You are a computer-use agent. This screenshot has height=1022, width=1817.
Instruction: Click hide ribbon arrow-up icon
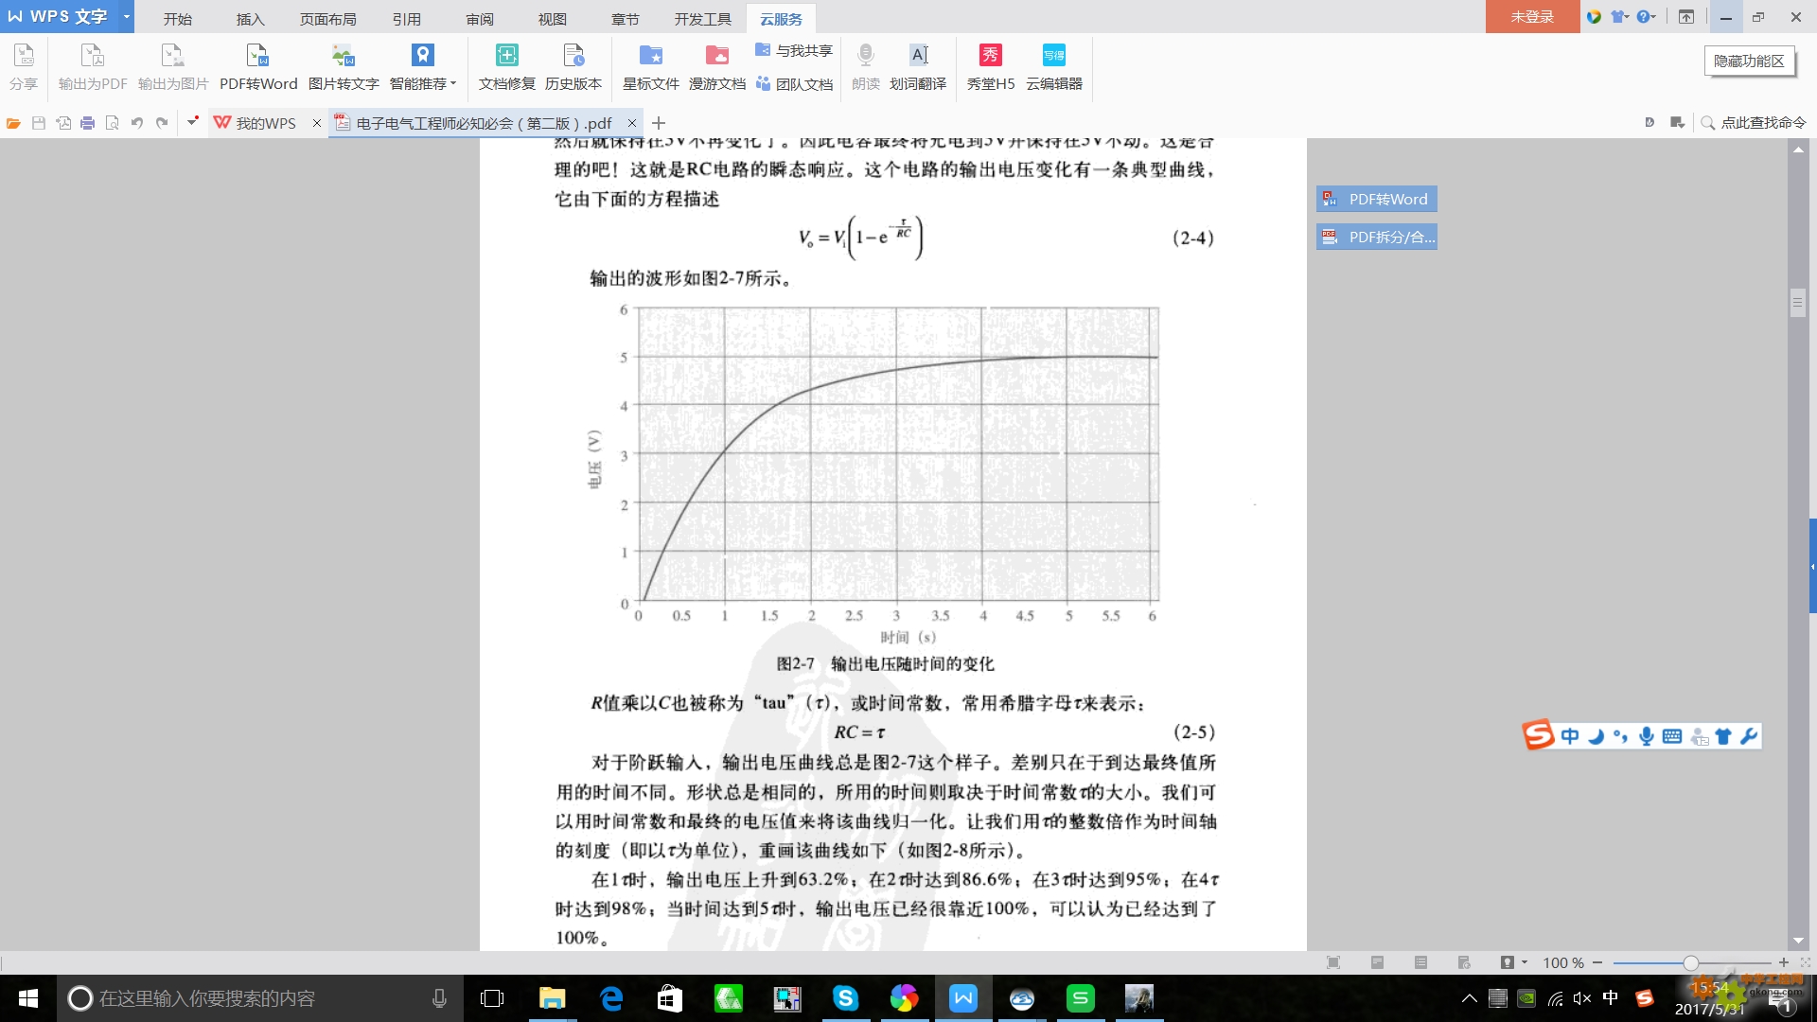point(1686,16)
